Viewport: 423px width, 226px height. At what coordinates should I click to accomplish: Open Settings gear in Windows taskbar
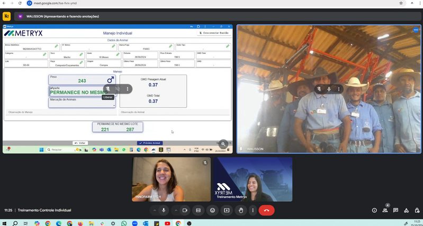(113, 223)
